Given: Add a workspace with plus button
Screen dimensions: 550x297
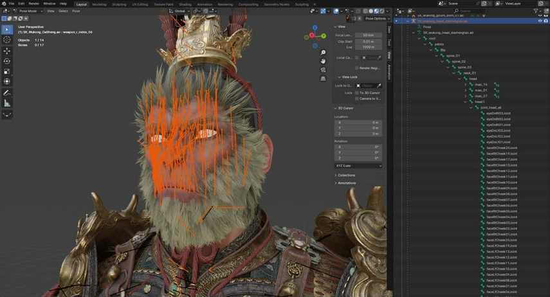Looking at the screenshot, I should pos(315,4).
